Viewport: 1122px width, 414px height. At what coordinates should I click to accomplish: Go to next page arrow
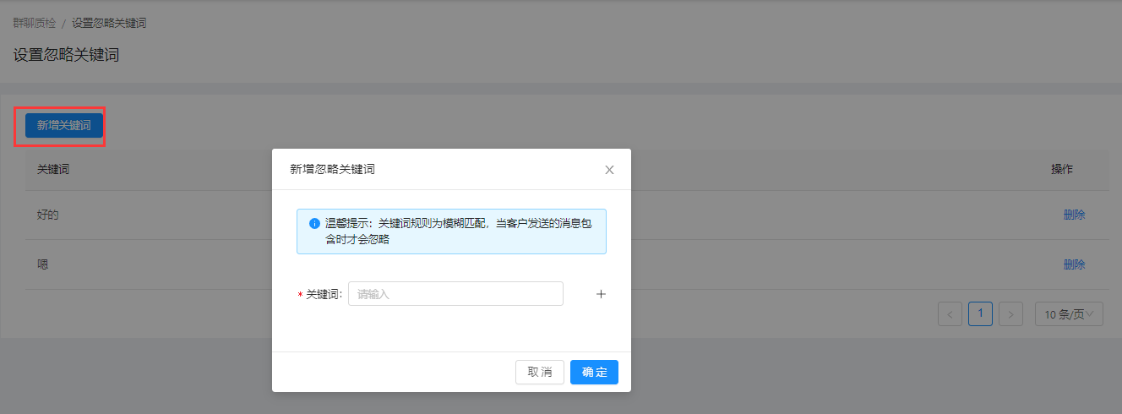point(1010,314)
